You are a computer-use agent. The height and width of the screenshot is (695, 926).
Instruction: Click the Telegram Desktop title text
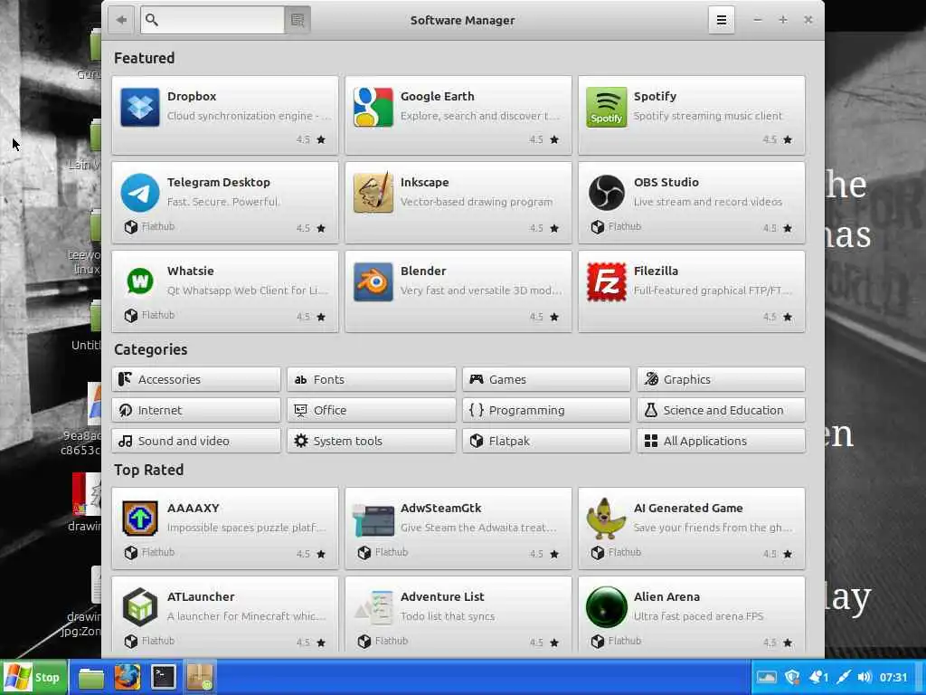219,183
